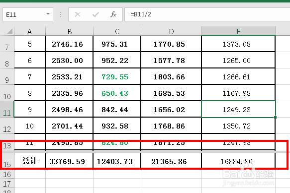Select row 12 header
Image resolution: width=290 pixels, height=193 pixels.
(x=7, y=126)
